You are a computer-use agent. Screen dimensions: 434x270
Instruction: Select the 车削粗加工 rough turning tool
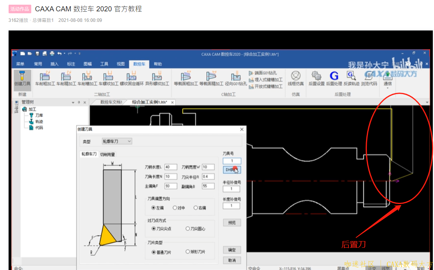click(x=45, y=79)
